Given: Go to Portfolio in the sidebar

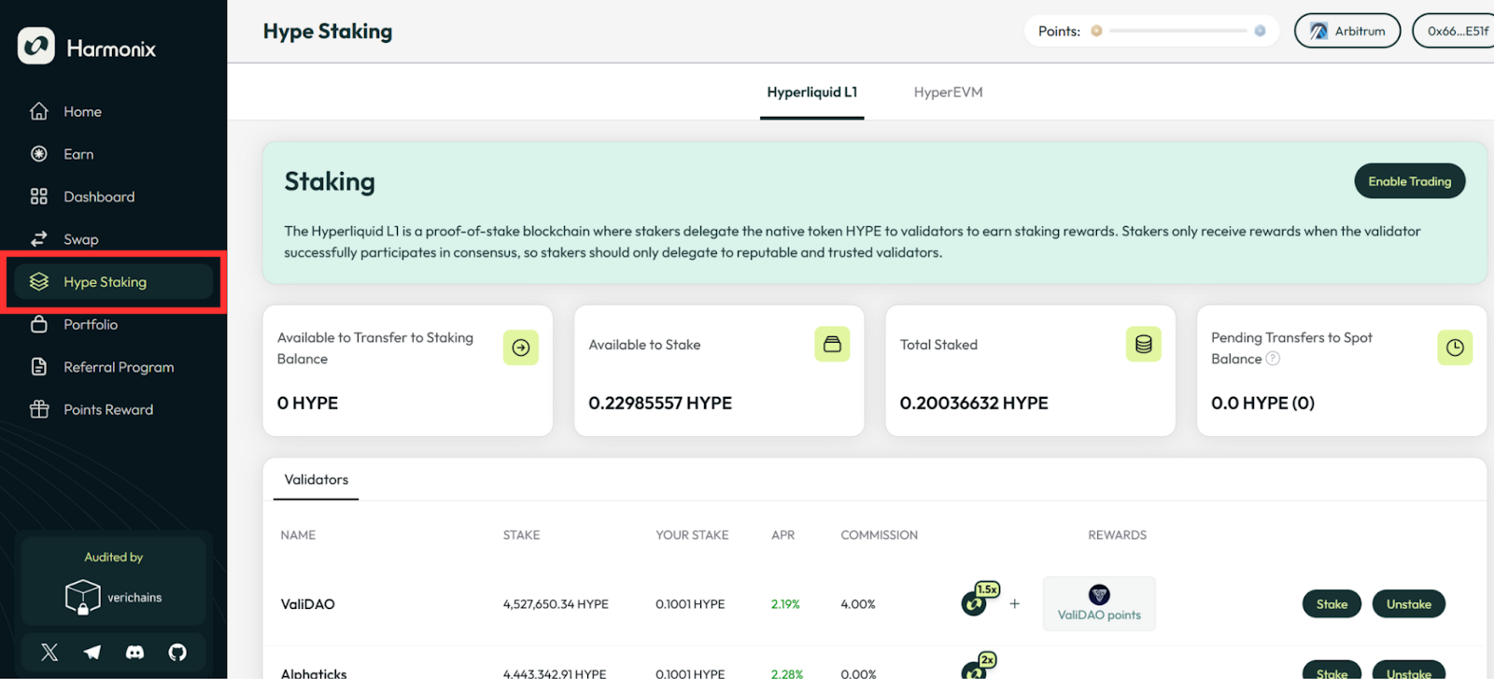Looking at the screenshot, I should (x=91, y=325).
